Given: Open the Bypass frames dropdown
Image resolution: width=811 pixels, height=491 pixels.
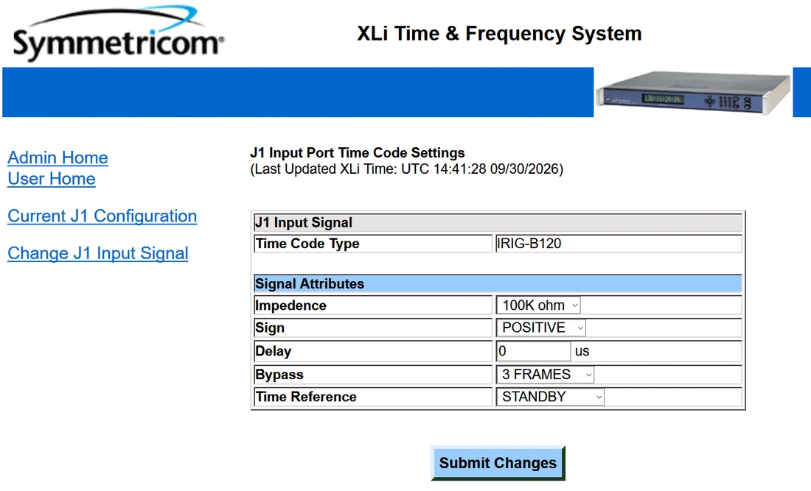Looking at the screenshot, I should 545,374.
